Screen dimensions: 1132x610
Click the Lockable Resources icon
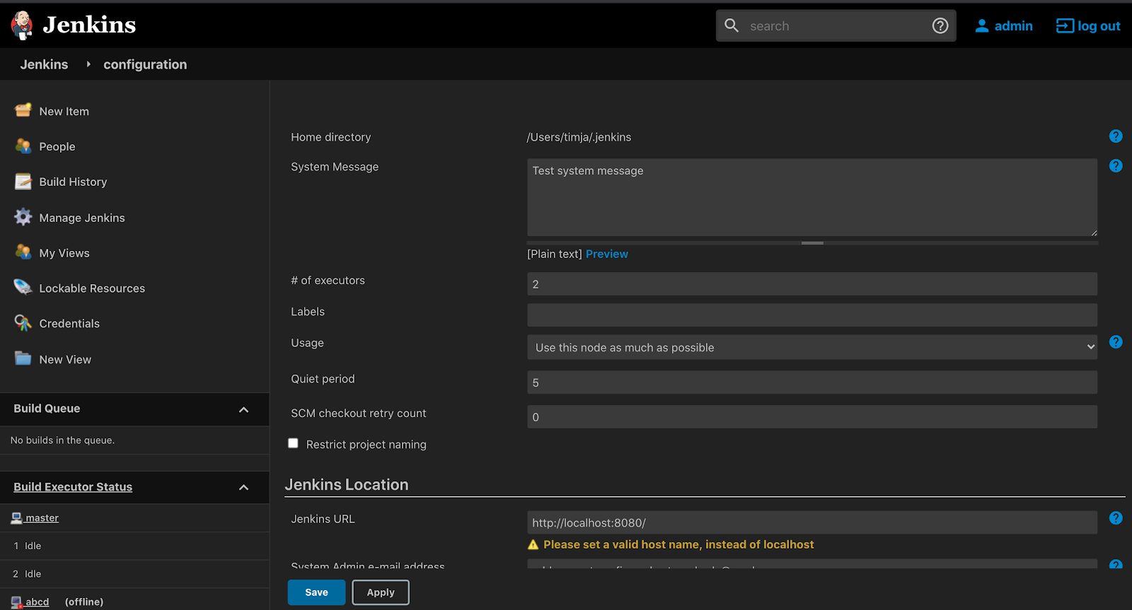pos(23,288)
